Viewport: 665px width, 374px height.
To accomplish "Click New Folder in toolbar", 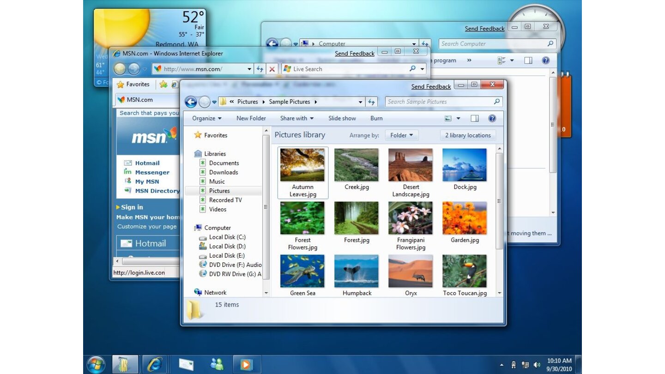I will [x=251, y=119].
